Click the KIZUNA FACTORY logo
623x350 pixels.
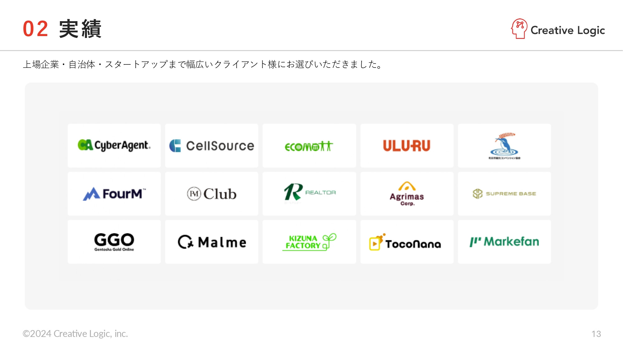[x=309, y=242]
